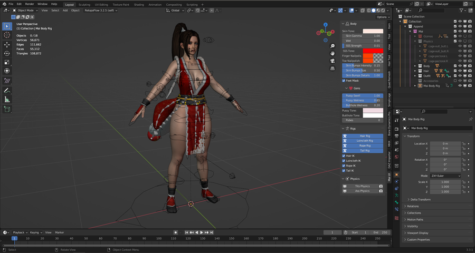Expand the Outfit collection in outliner
Viewport: 475px width, 253px height.
point(415,76)
